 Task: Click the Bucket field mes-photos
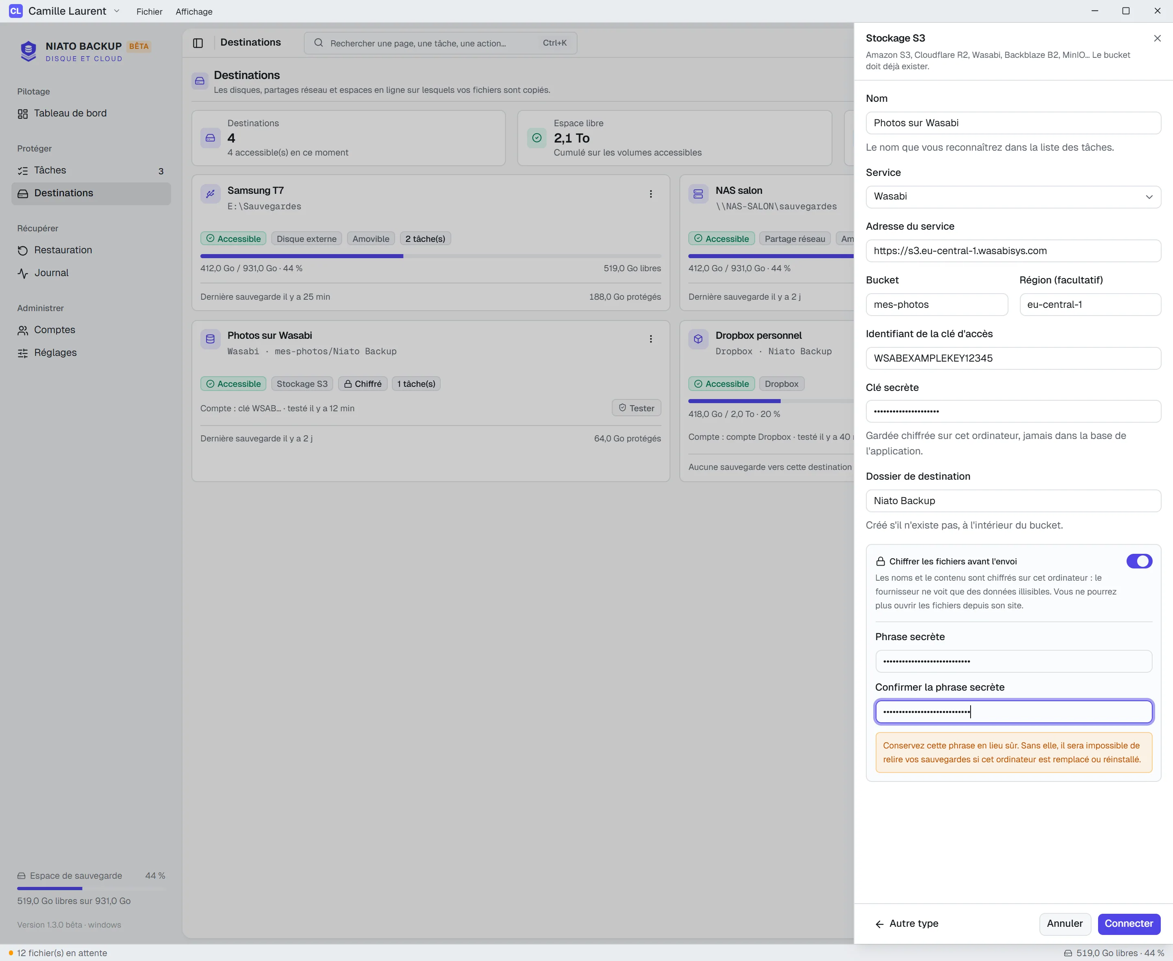tap(937, 305)
